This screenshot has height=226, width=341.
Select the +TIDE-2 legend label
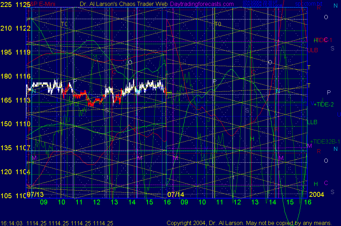tap(324, 105)
